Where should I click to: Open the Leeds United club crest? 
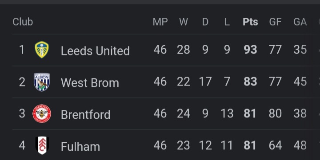pos(42,50)
